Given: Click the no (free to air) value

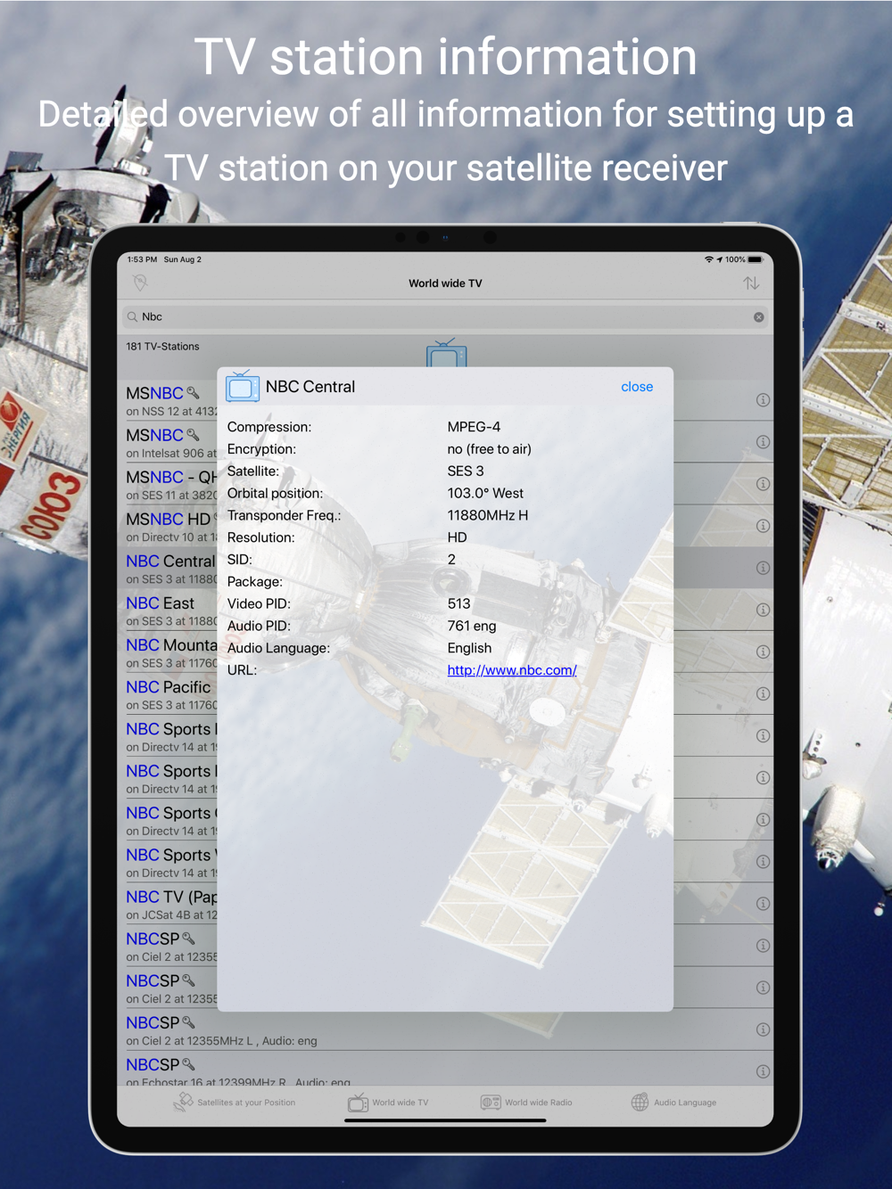Looking at the screenshot, I should tap(489, 449).
